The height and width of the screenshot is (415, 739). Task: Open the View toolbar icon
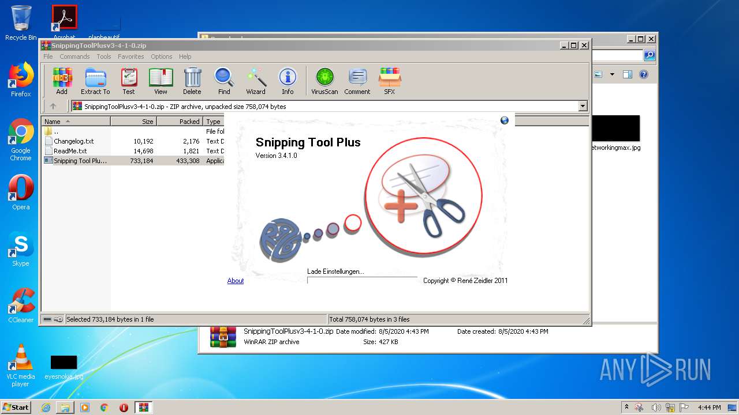click(161, 81)
